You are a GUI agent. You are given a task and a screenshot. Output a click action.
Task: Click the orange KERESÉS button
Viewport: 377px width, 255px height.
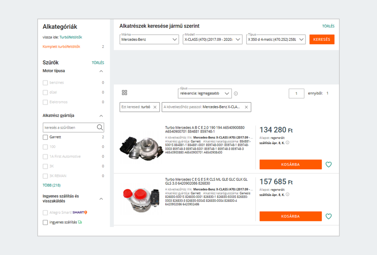pos(322,40)
